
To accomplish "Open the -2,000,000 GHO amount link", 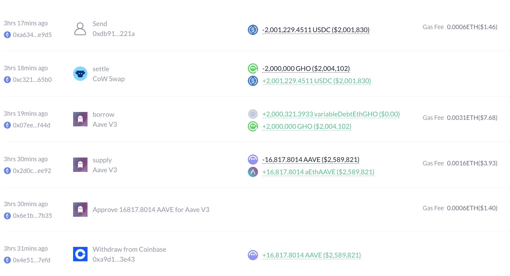I will 306,68.
